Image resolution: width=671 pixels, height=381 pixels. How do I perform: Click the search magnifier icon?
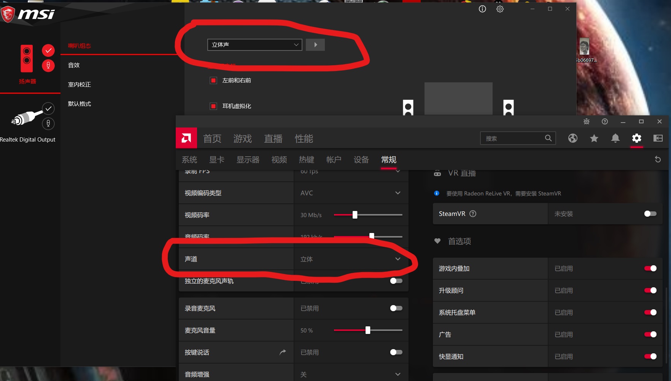pyautogui.click(x=548, y=138)
